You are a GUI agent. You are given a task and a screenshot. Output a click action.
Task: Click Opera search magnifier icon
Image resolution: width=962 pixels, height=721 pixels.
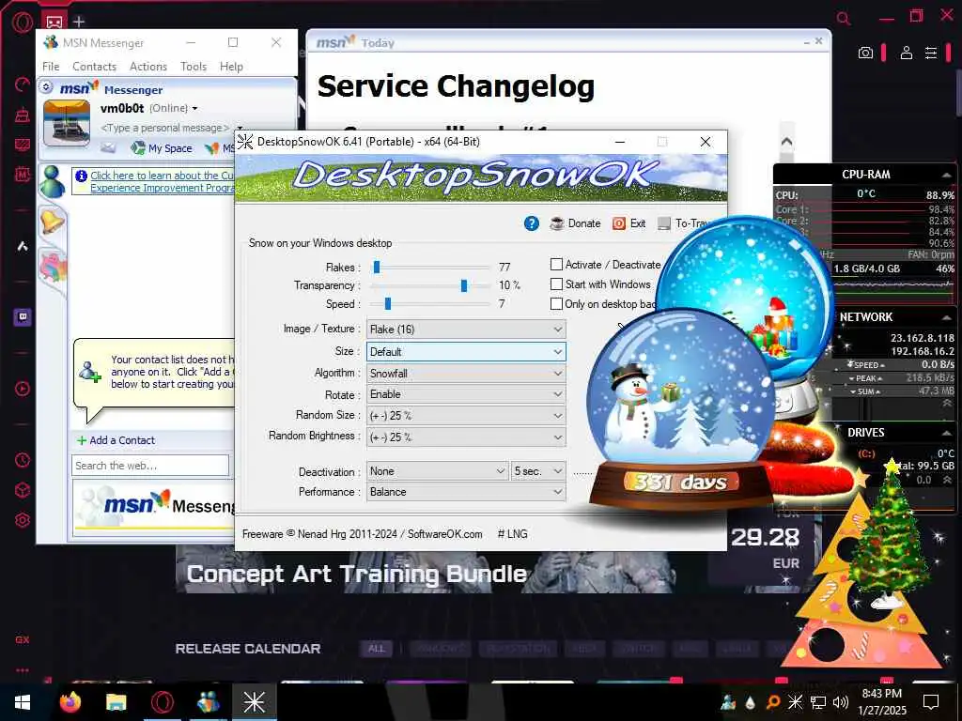844,19
